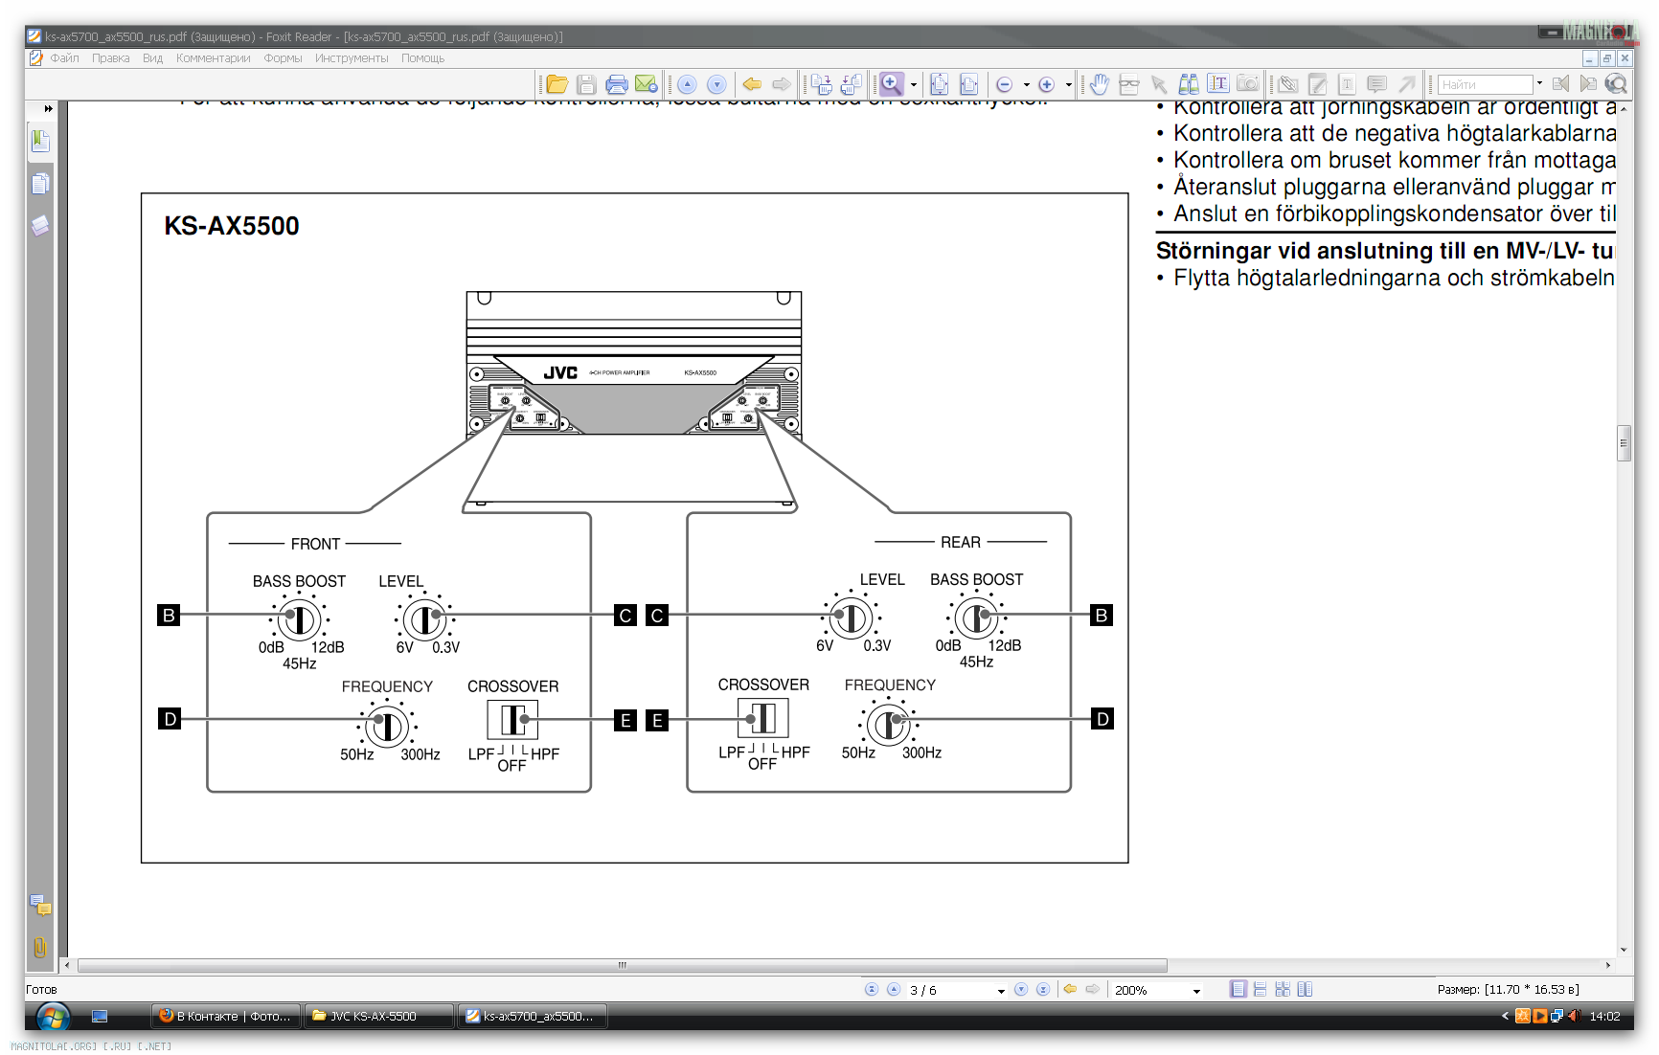
Task: Open the Формы menu
Action: (284, 58)
